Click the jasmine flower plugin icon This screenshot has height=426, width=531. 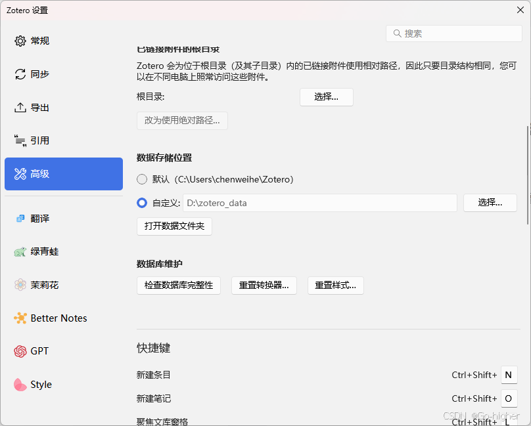pos(20,285)
